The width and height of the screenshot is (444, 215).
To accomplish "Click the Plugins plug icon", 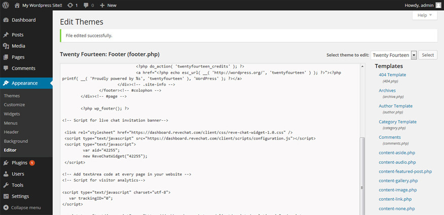I will pyautogui.click(x=6, y=163).
